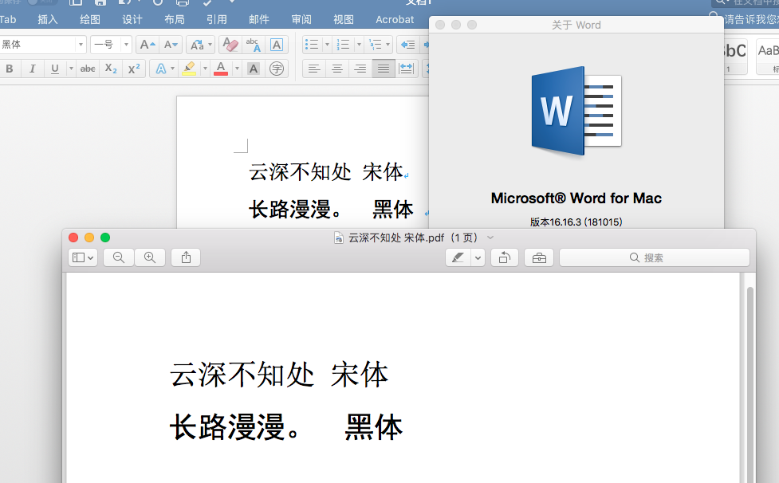Click the enclosed character 字 icon
779x483 pixels.
277,69
